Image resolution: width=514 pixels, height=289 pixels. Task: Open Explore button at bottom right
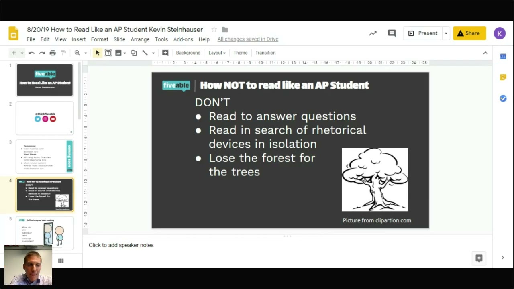pos(479,258)
